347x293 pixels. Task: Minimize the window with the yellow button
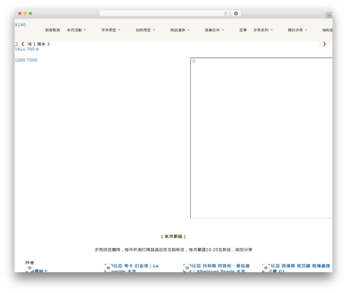click(x=25, y=14)
